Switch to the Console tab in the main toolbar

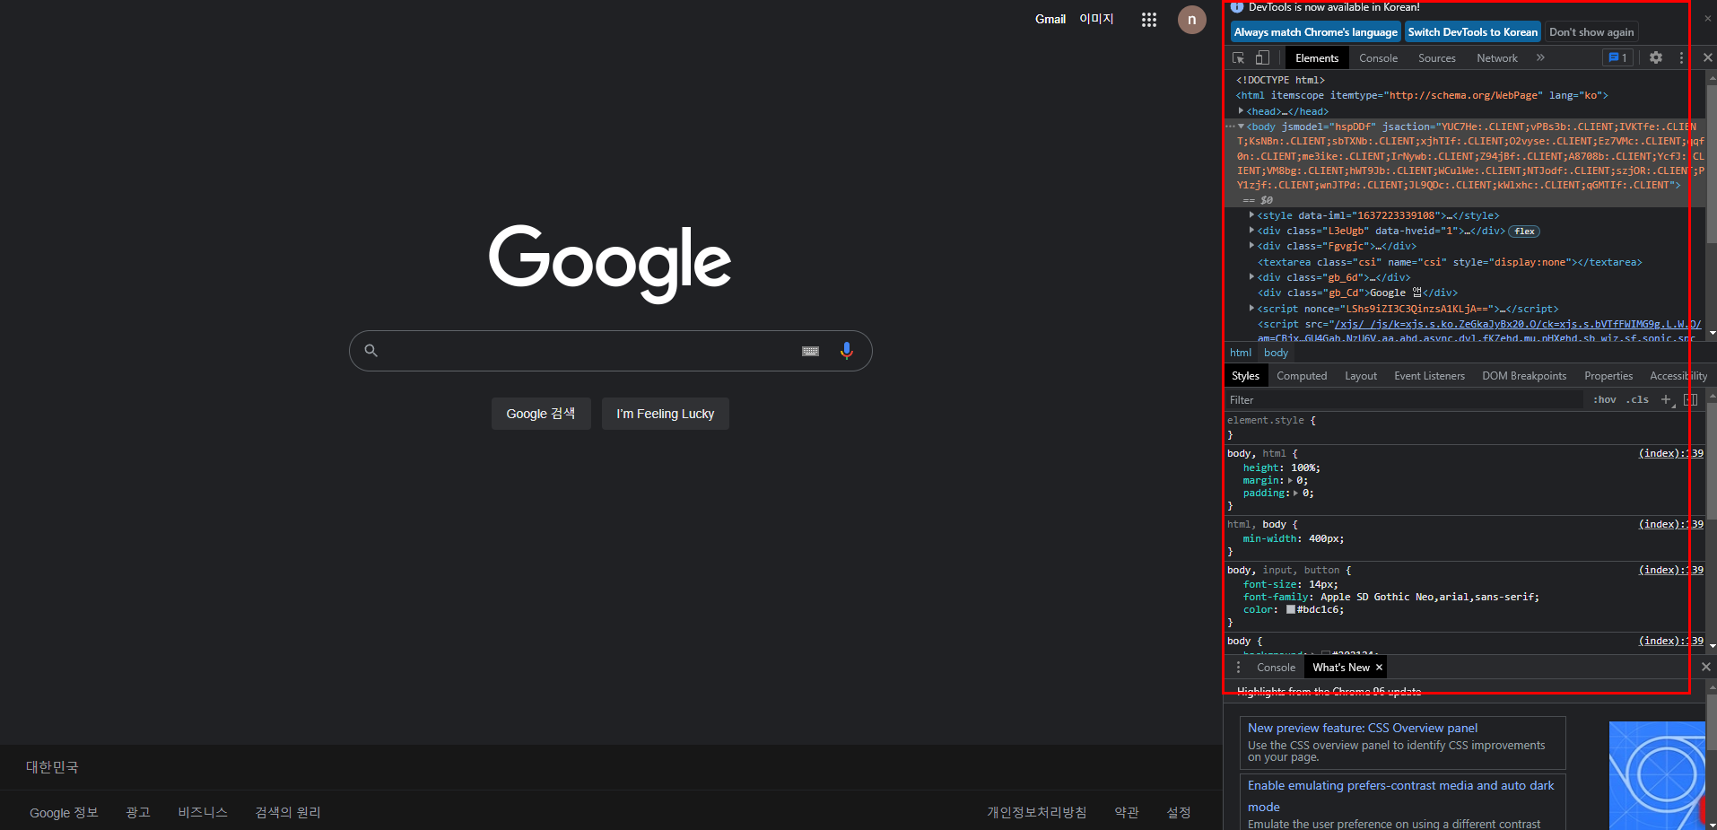point(1378,57)
